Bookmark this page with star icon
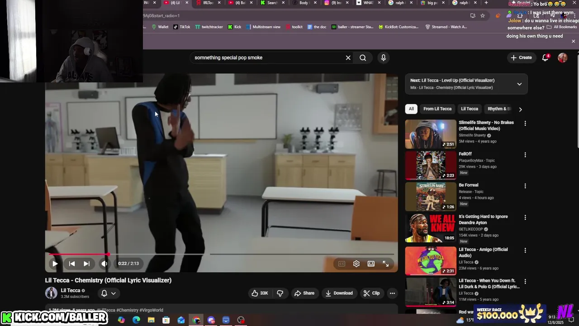 coord(483,15)
